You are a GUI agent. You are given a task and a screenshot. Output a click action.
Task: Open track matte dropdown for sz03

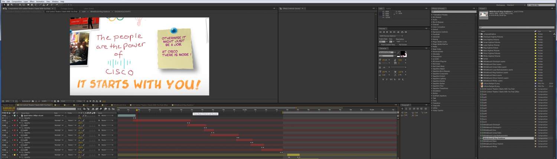tap(72, 125)
